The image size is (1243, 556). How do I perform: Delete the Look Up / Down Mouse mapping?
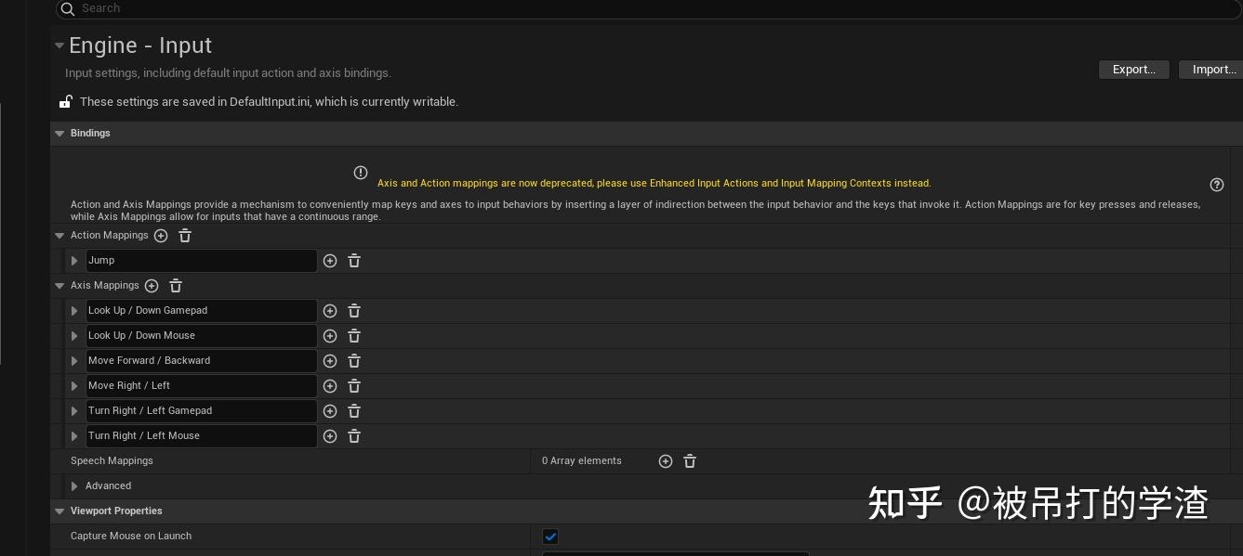(354, 336)
